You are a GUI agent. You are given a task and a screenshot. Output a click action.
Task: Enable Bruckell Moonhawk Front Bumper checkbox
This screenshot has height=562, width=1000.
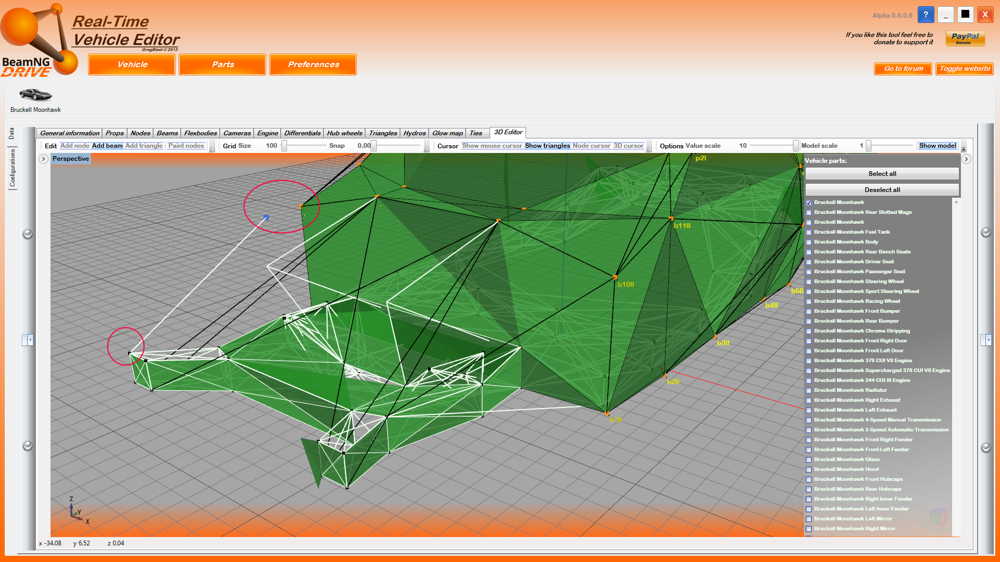[809, 312]
